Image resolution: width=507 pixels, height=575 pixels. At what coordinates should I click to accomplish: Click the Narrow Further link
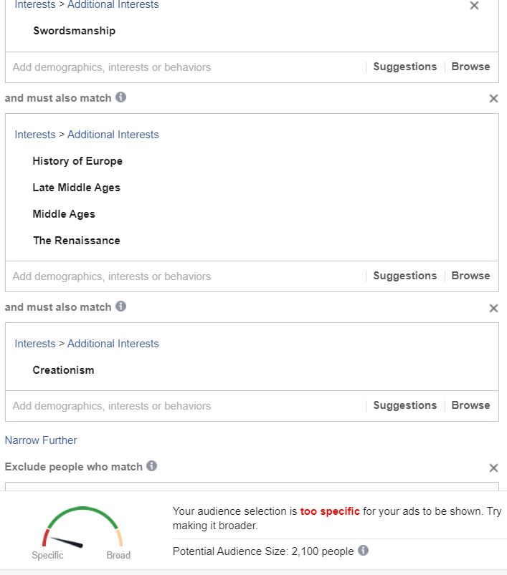point(41,440)
